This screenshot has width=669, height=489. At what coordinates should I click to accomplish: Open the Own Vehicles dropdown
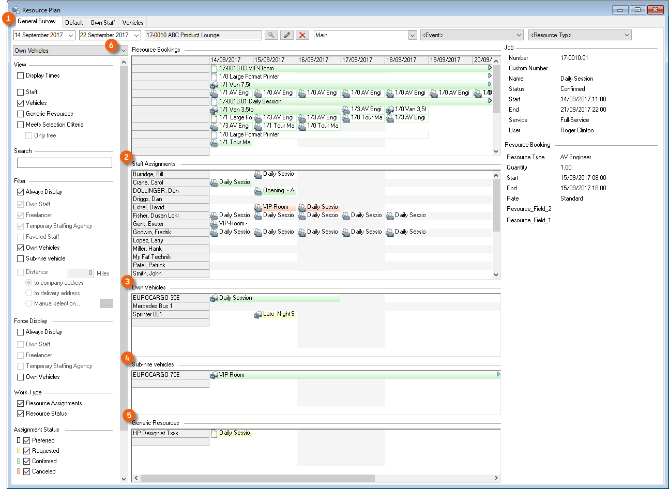[124, 51]
